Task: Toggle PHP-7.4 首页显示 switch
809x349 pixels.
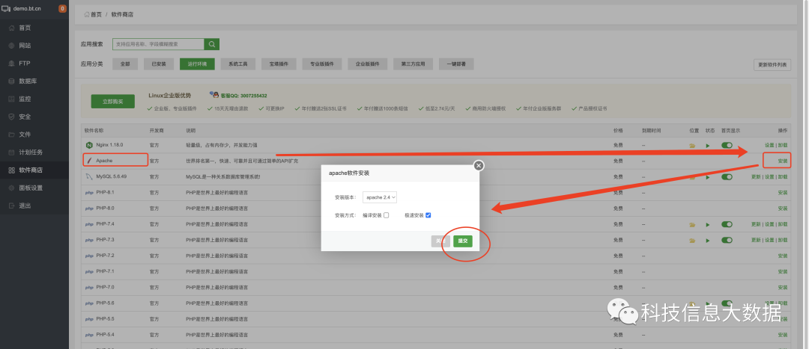Action: point(727,224)
